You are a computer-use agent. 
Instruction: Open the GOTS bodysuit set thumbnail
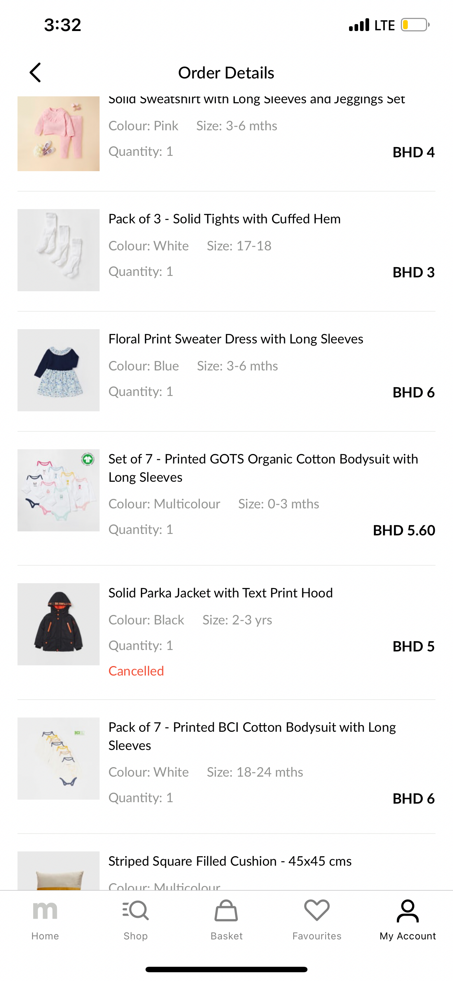(x=59, y=490)
